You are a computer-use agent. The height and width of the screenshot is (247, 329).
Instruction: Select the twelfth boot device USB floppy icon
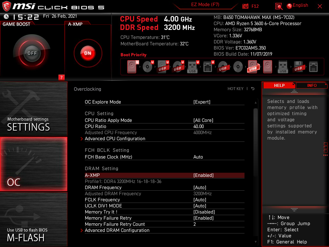[298, 67]
